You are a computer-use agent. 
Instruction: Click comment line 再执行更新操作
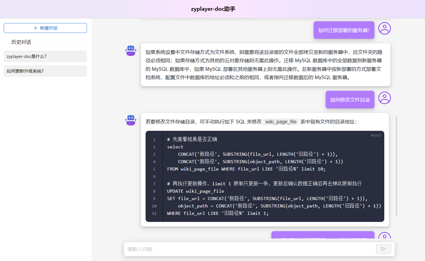[264, 184]
